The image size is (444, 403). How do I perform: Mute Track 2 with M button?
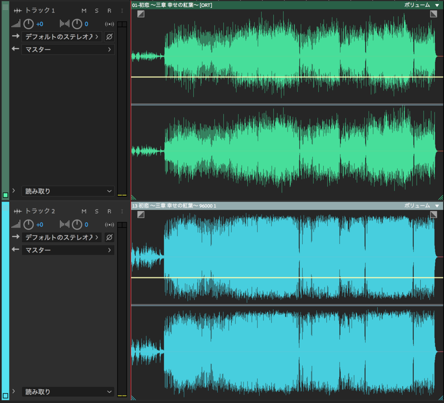click(x=84, y=211)
